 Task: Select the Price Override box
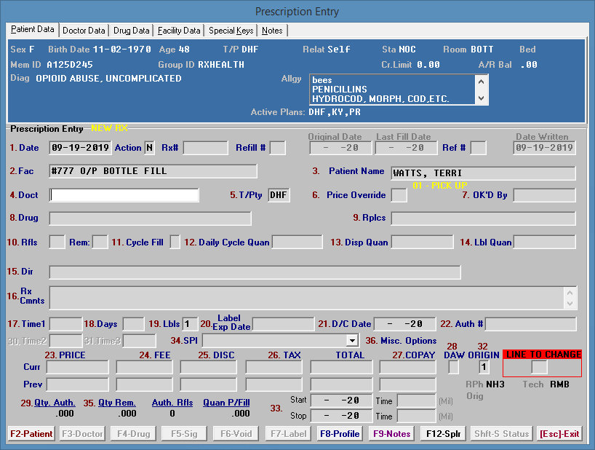tap(399, 195)
